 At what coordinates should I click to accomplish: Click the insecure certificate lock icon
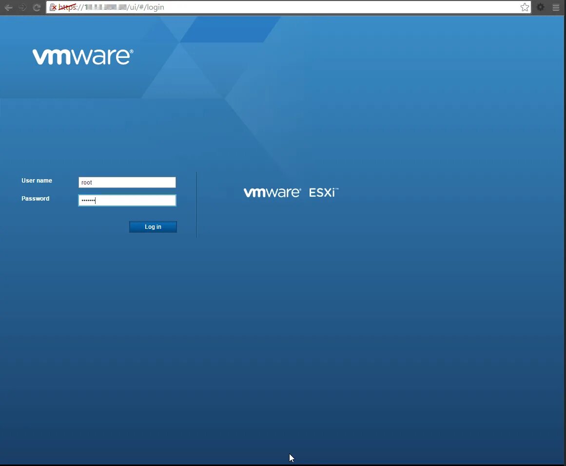point(53,7)
